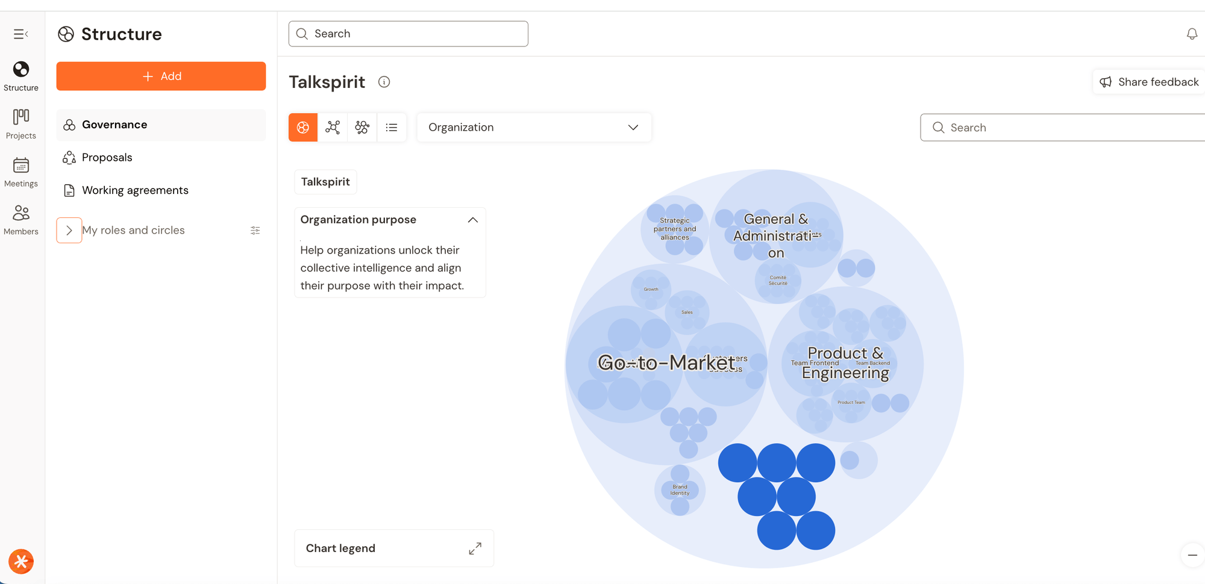1205x584 pixels.
Task: Switch to the network graph view
Action: 333,127
